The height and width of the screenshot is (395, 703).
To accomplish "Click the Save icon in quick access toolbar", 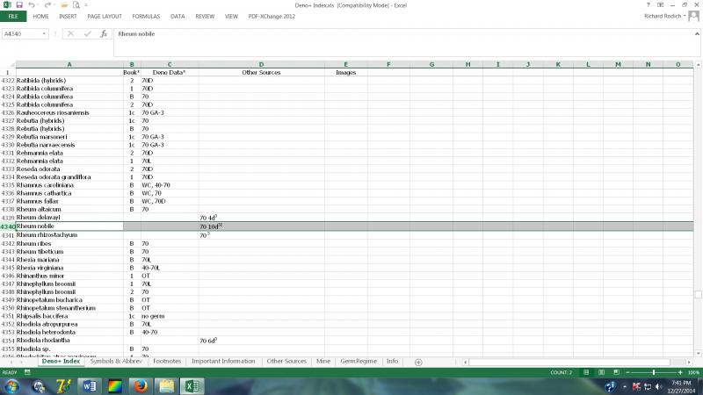I will tap(19, 5).
